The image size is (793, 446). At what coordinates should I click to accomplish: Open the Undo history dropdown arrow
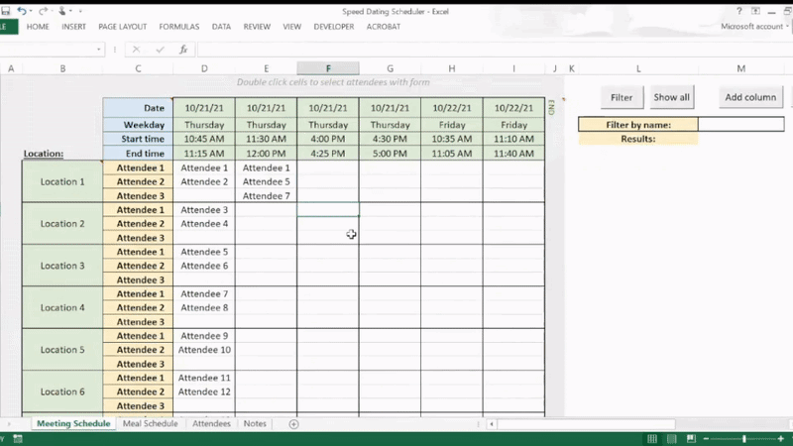(31, 11)
